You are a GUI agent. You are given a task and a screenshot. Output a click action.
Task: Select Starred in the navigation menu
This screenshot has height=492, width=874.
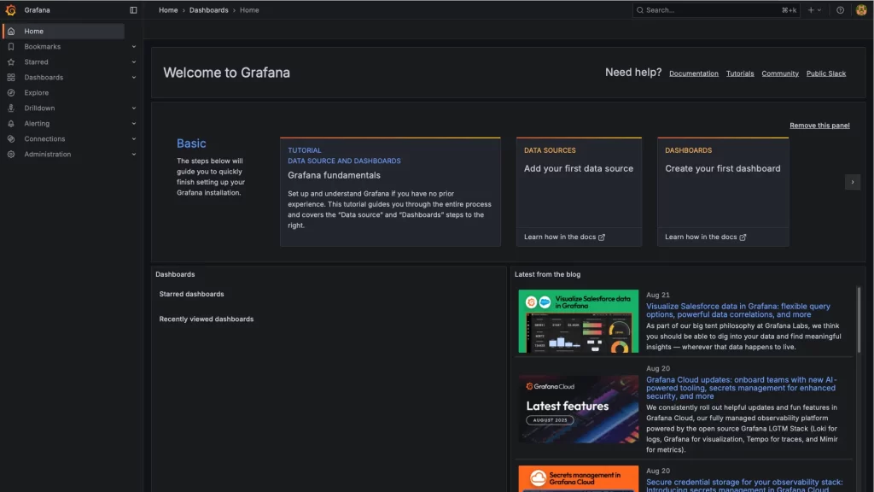(x=37, y=62)
